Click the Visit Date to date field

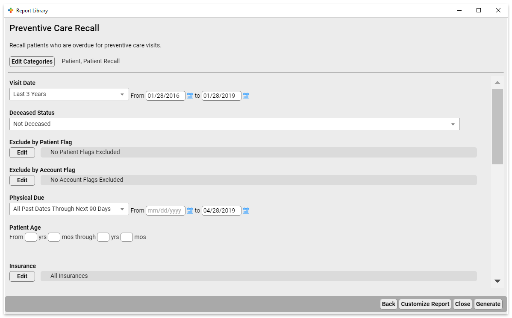point(221,96)
